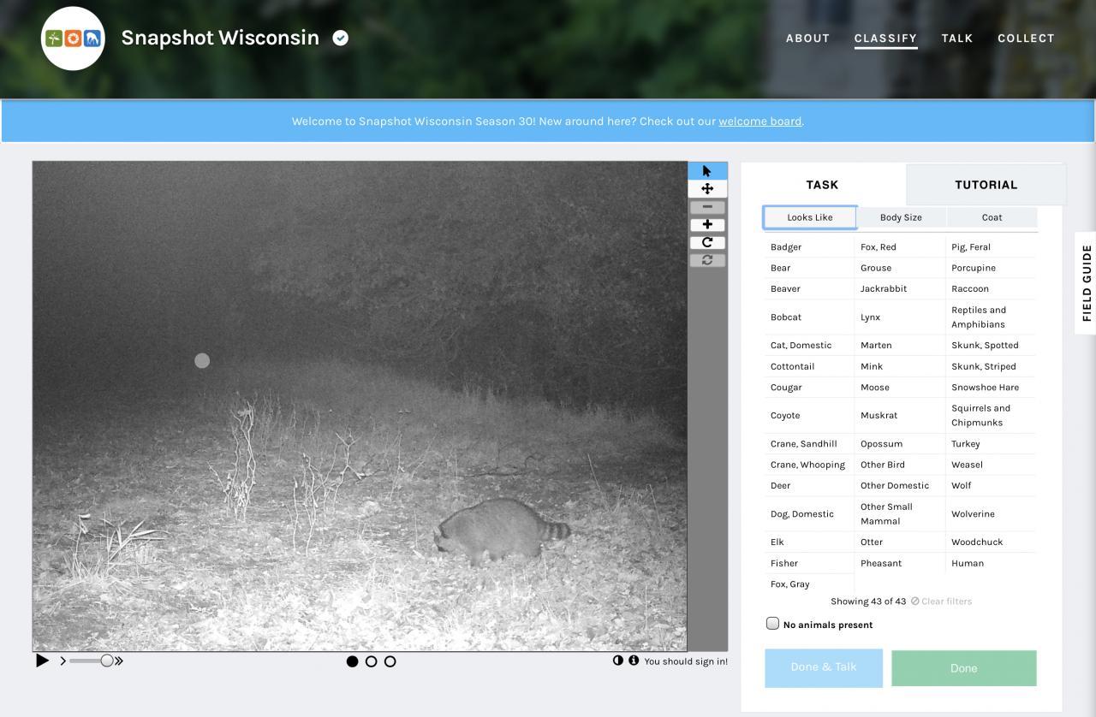The image size is (1096, 717).
Task: Choose Skunk, Spotted species option
Action: tap(992, 346)
